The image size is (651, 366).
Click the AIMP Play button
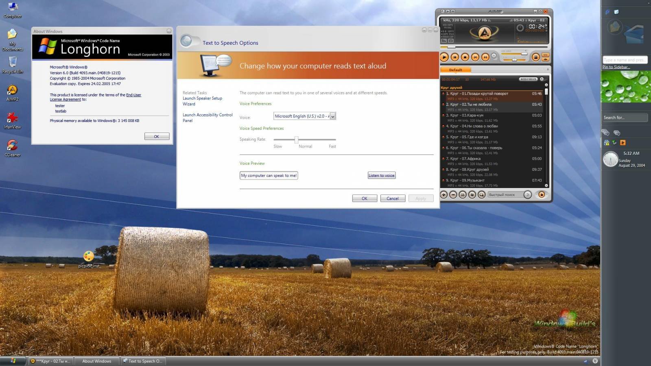(444, 57)
